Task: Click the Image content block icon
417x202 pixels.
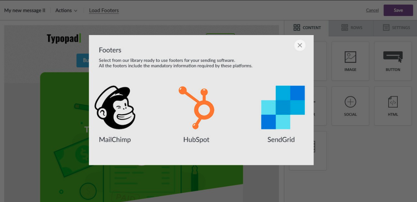Action: click(x=350, y=57)
